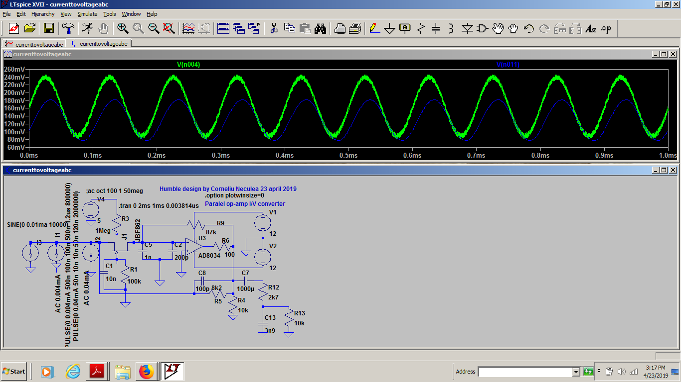Select the 1000µ value of capacitor C7
Image resolution: width=681 pixels, height=382 pixels.
(246, 289)
